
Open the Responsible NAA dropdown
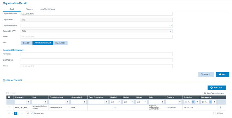click(171, 31)
